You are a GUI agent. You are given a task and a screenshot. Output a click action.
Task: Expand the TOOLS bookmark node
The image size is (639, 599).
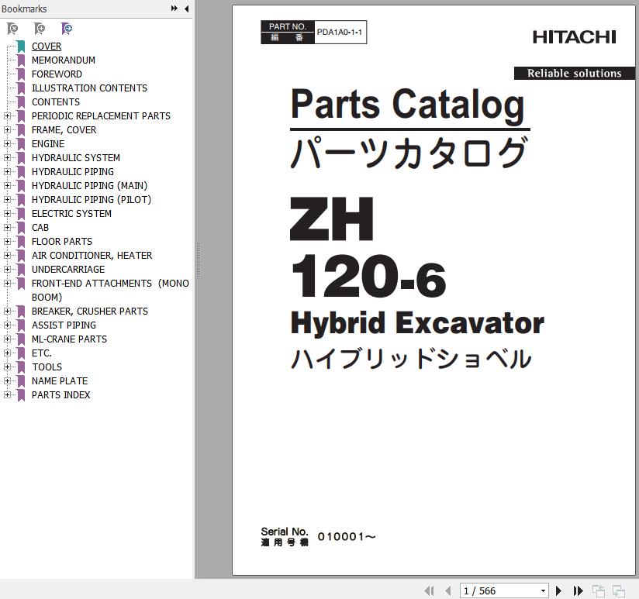point(7,367)
